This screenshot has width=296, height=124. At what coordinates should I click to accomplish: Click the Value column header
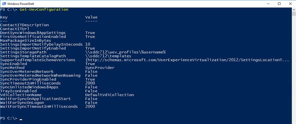coord(91,17)
